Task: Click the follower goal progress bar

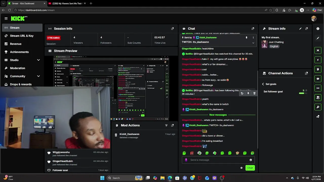Action: click(x=303, y=93)
